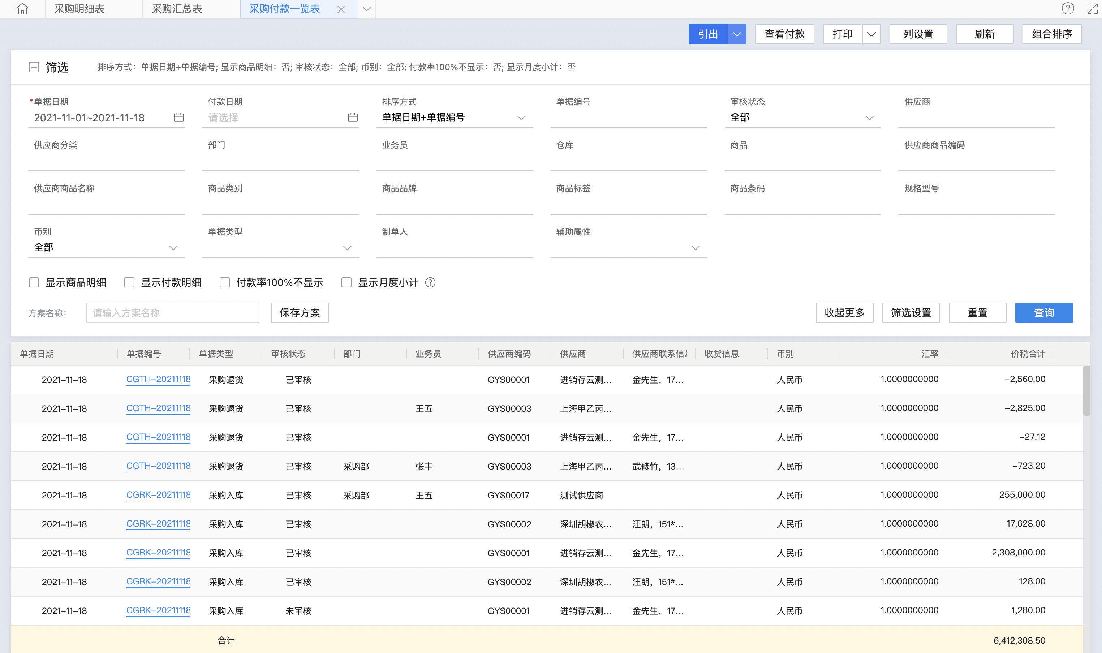The image size is (1102, 653).
Task: Expand the 引出 button arrow
Action: click(737, 34)
